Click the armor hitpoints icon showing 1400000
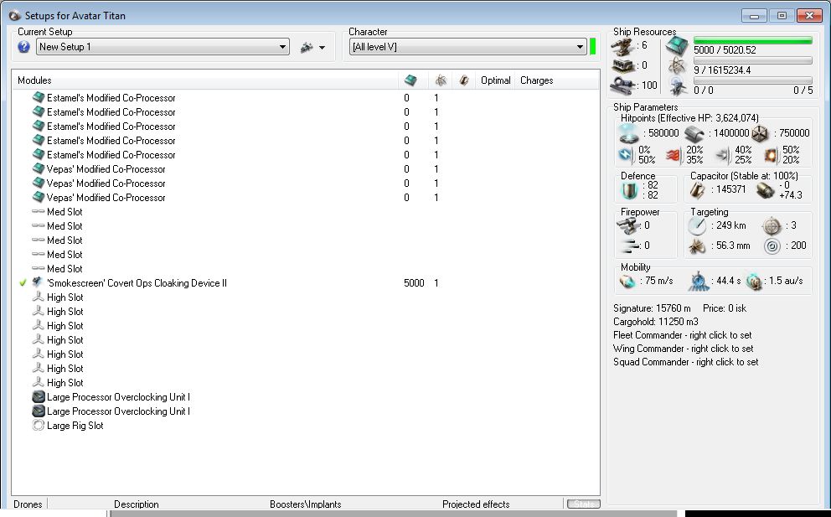The image size is (831, 517). 694,133
